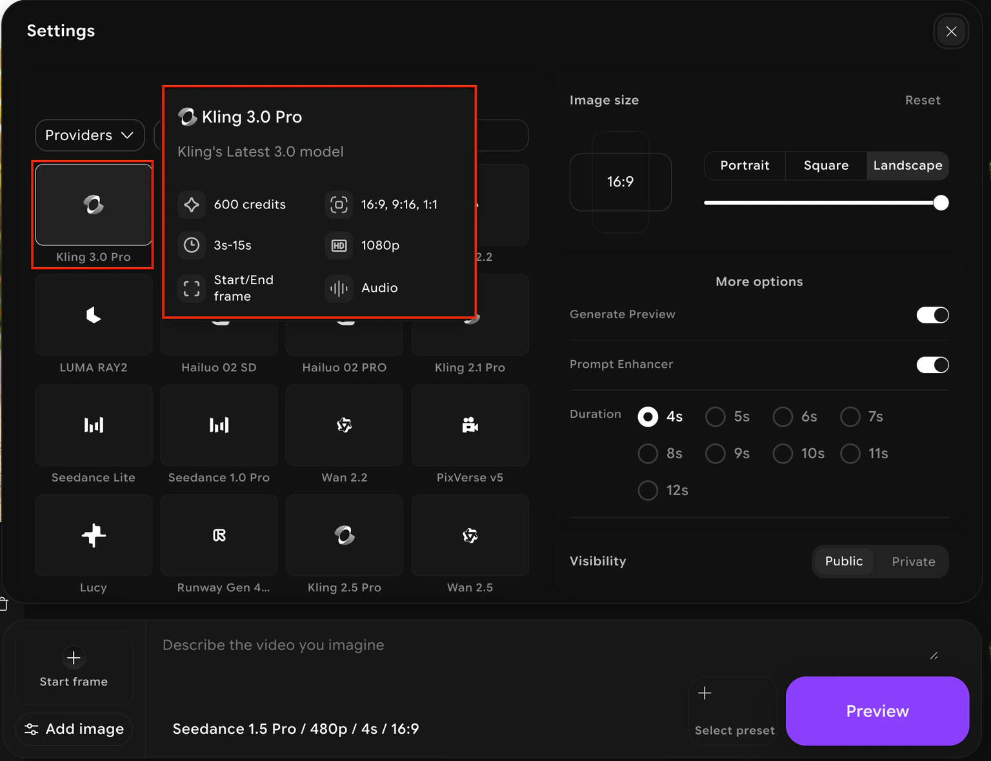The width and height of the screenshot is (991, 761).
Task: Select the Kling 2.5 Pro model
Action: pyautogui.click(x=345, y=535)
